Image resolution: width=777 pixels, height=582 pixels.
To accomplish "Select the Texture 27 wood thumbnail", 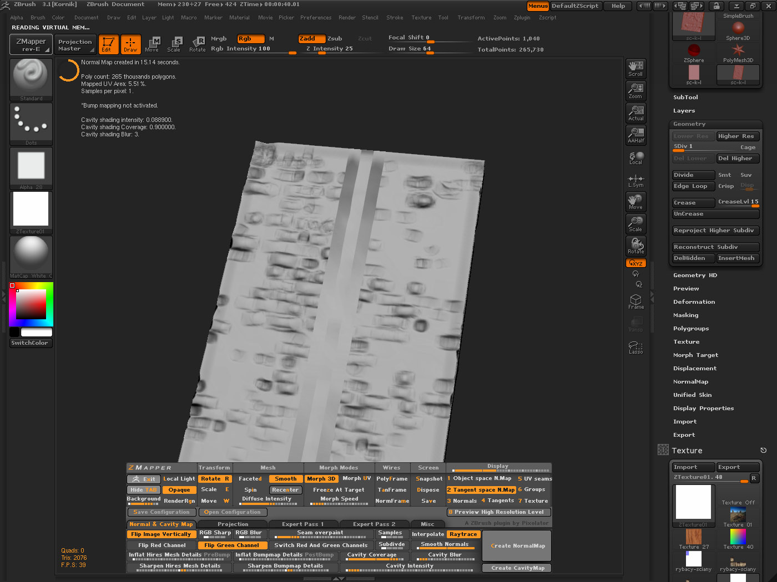I will [693, 537].
